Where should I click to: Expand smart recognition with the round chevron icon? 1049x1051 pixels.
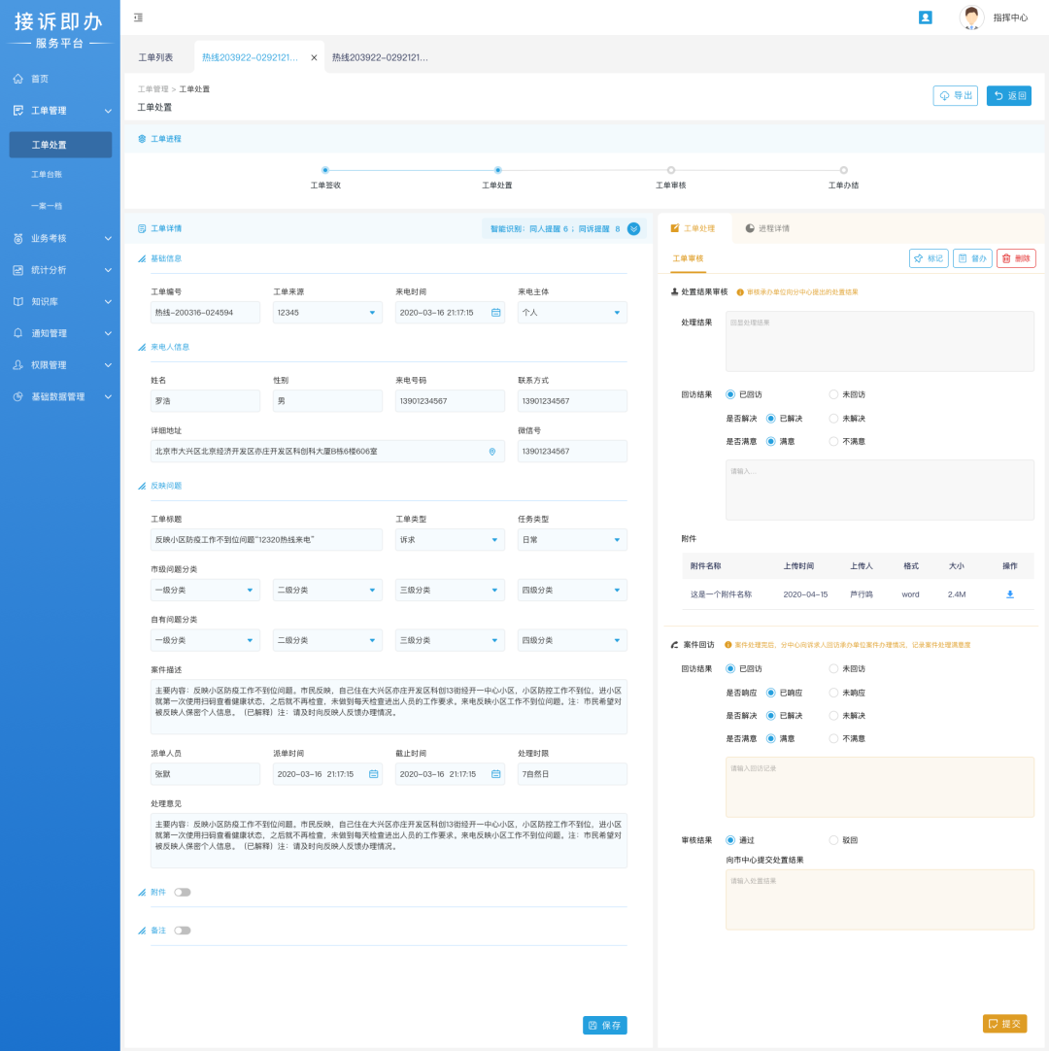(633, 229)
